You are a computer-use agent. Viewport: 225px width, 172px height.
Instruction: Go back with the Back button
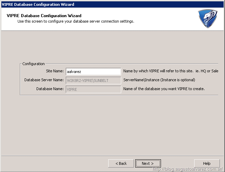[x=121, y=163]
